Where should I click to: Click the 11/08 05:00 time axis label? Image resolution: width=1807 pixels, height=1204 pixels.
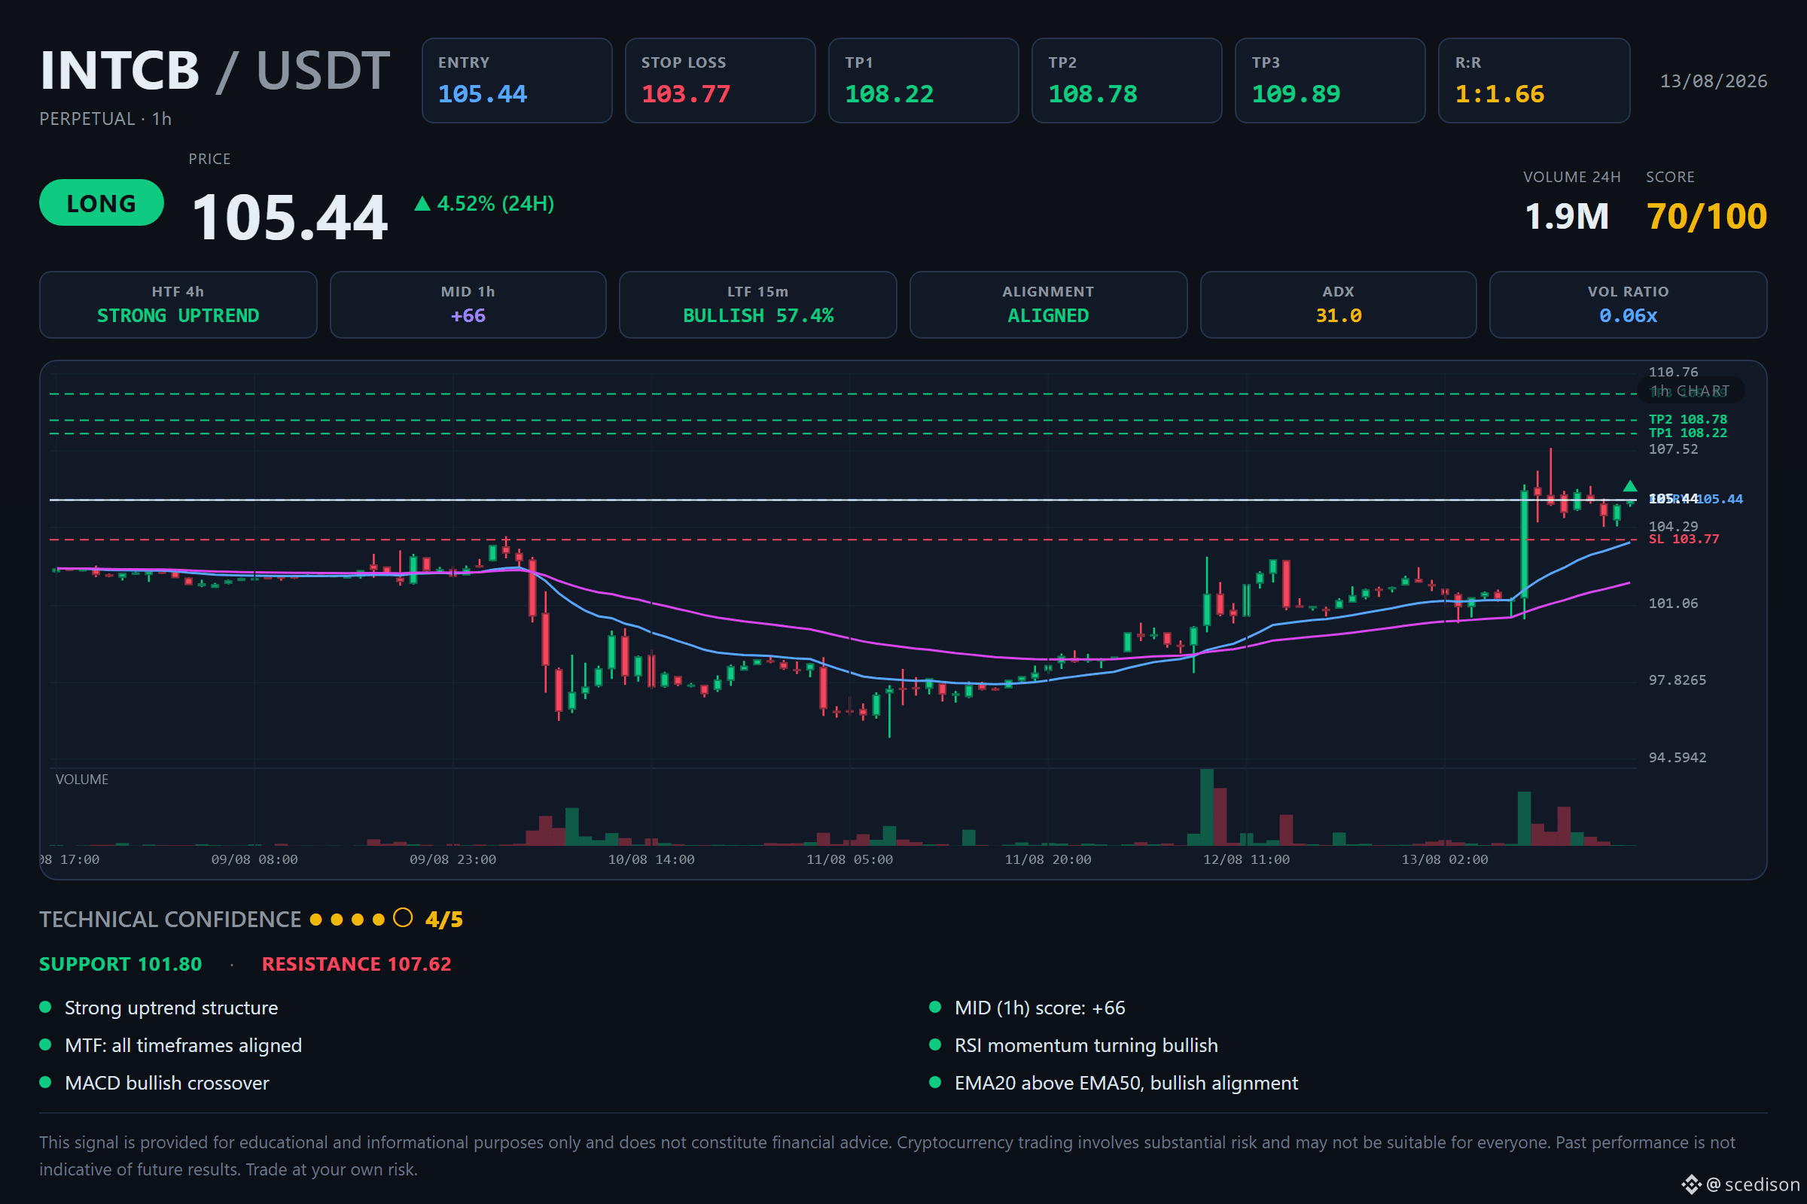[x=850, y=860]
